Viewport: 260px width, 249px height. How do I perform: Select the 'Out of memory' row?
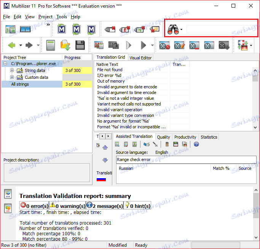[132, 81]
